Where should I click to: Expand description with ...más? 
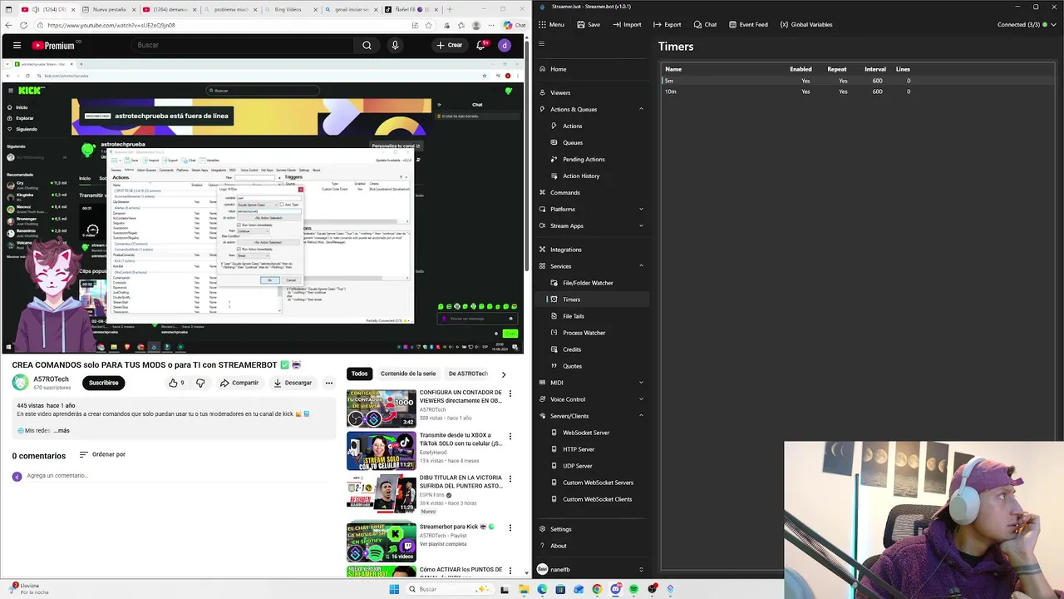click(62, 430)
